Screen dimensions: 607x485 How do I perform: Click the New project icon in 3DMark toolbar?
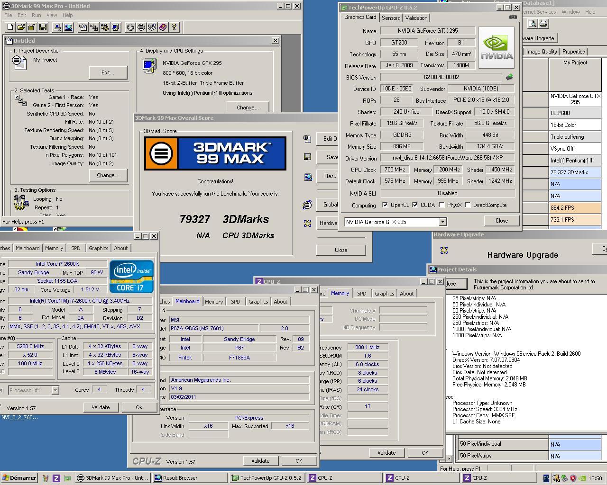click(9, 27)
